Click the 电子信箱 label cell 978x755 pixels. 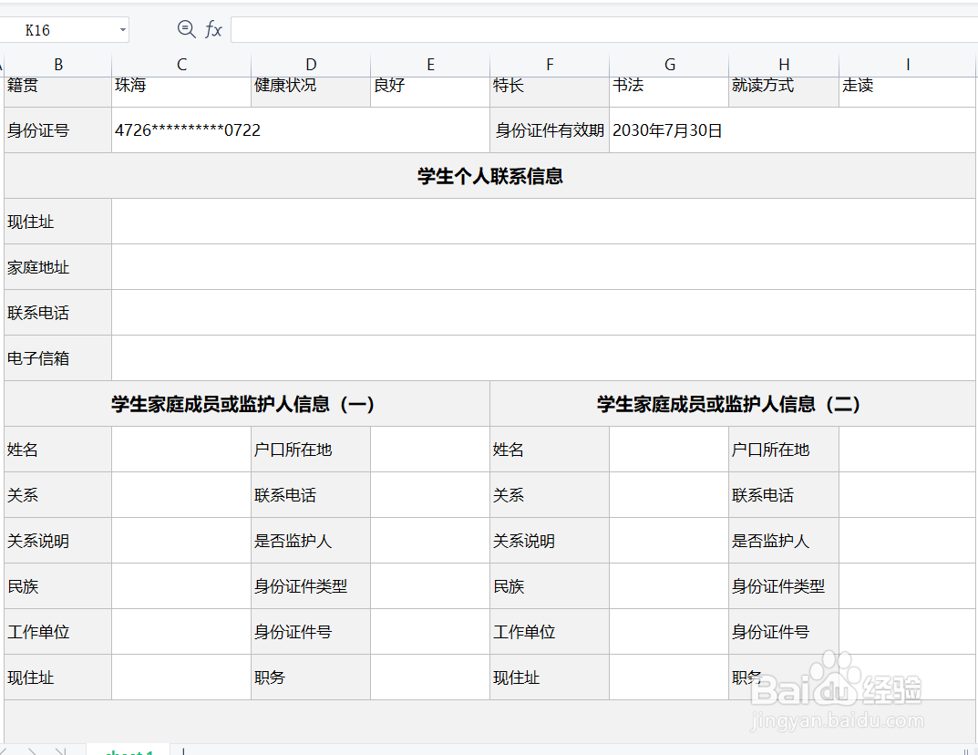click(x=57, y=357)
